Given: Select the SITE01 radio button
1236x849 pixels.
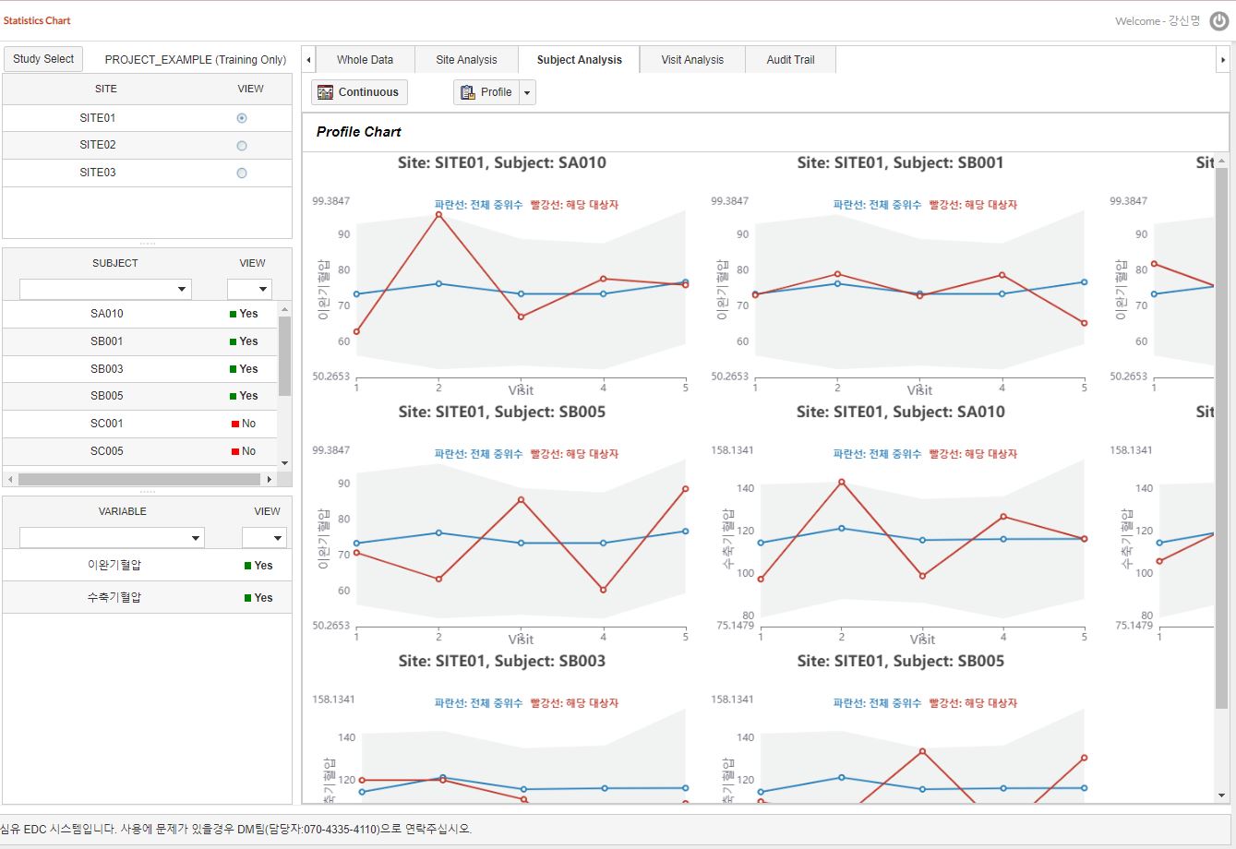Looking at the screenshot, I should pos(242,118).
